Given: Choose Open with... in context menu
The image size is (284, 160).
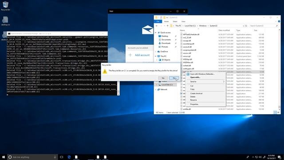Looking at the screenshot, I should 206,77.
